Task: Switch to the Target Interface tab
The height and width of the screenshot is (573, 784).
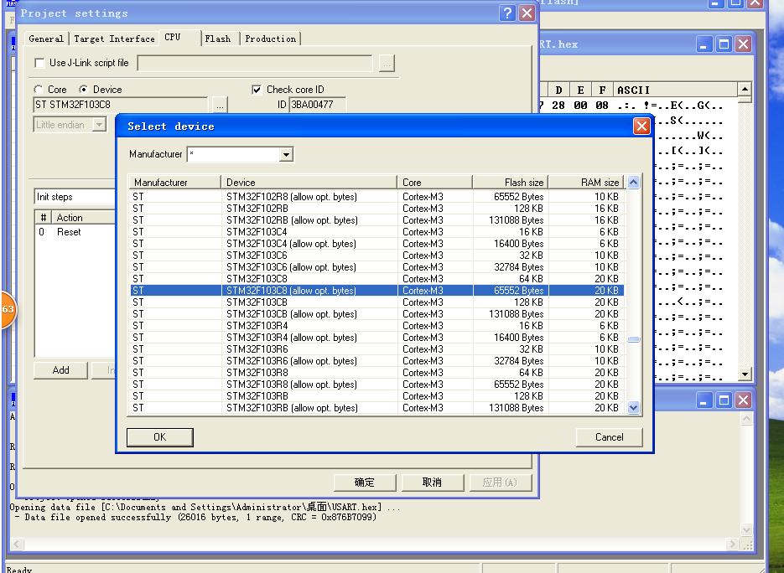Action: tap(114, 39)
